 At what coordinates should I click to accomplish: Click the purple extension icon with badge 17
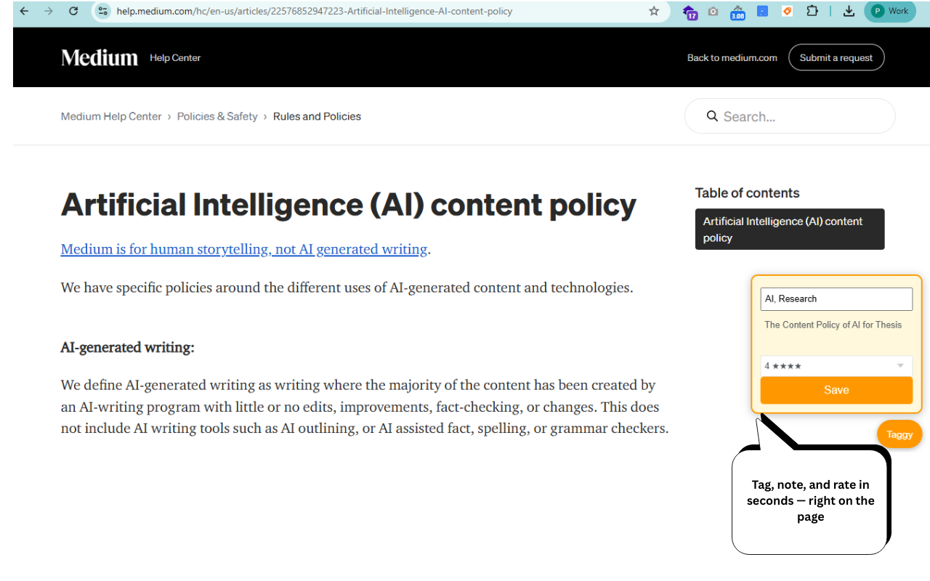[690, 12]
